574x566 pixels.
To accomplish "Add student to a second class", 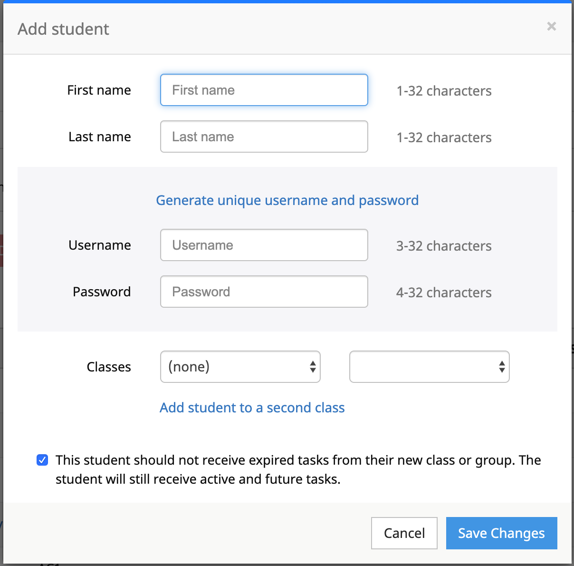I will 252,408.
